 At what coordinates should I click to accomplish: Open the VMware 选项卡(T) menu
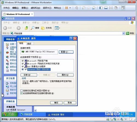(x=47, y=8)
